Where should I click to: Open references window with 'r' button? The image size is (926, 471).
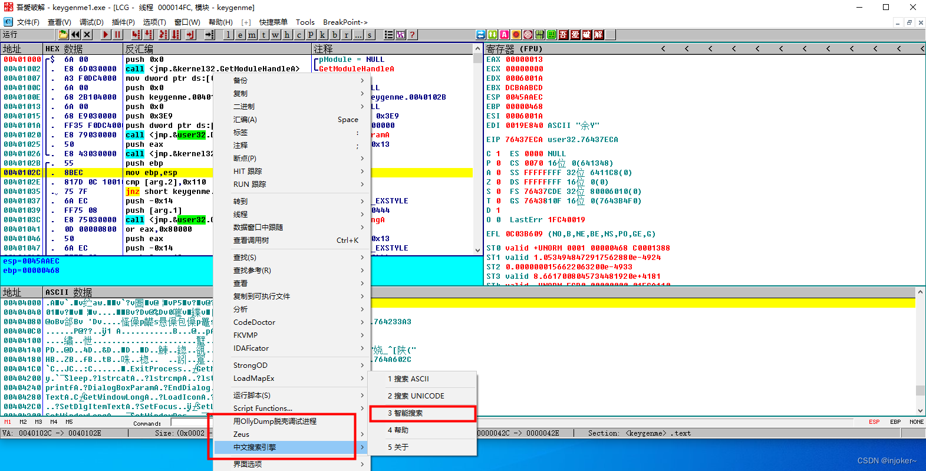pyautogui.click(x=347, y=35)
